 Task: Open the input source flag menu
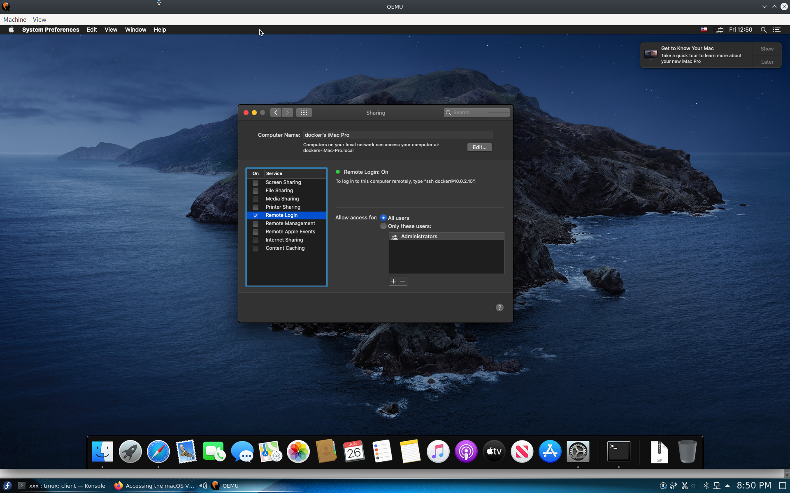tap(704, 30)
